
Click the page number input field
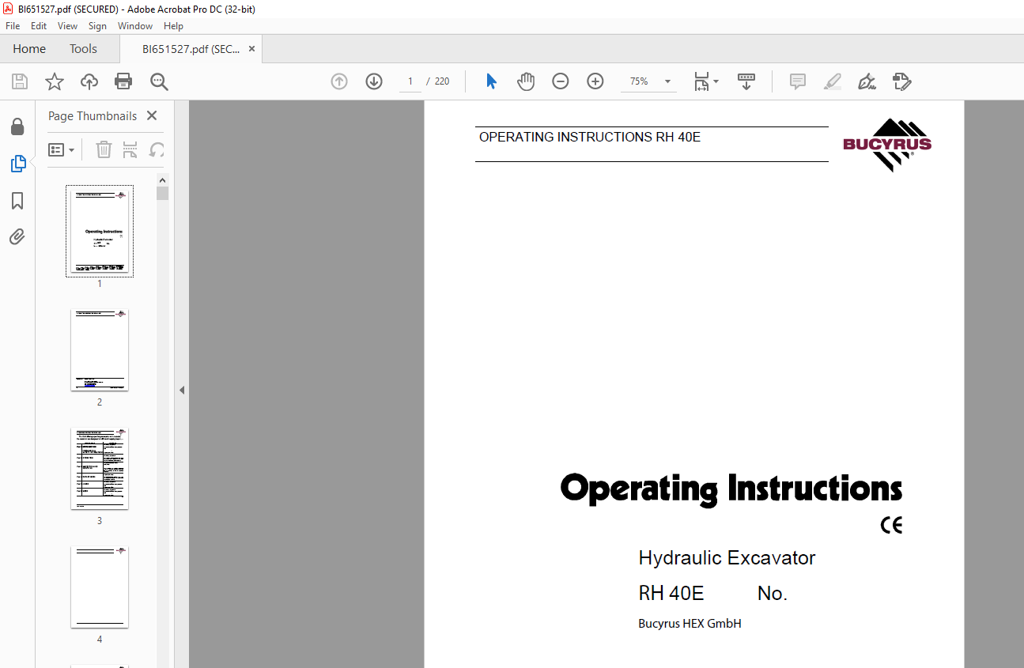point(410,81)
